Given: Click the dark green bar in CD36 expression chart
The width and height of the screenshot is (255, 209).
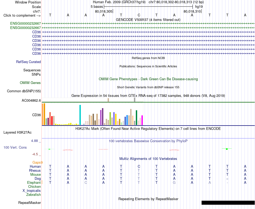Looking at the screenshot, I should [136, 118].
